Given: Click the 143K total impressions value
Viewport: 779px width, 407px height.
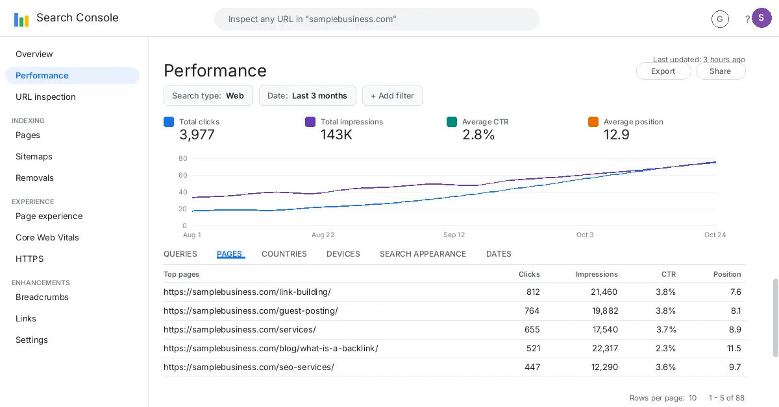Looking at the screenshot, I should click(336, 135).
